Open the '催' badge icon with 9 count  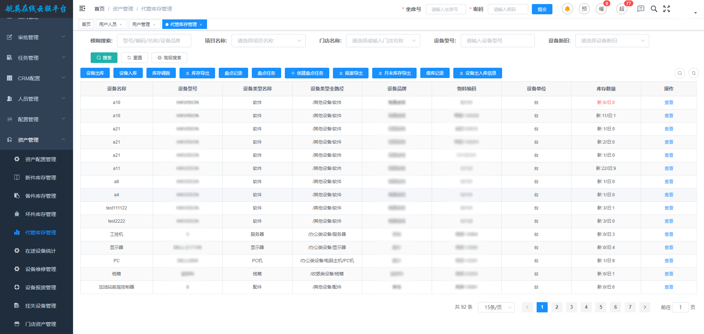coord(601,9)
